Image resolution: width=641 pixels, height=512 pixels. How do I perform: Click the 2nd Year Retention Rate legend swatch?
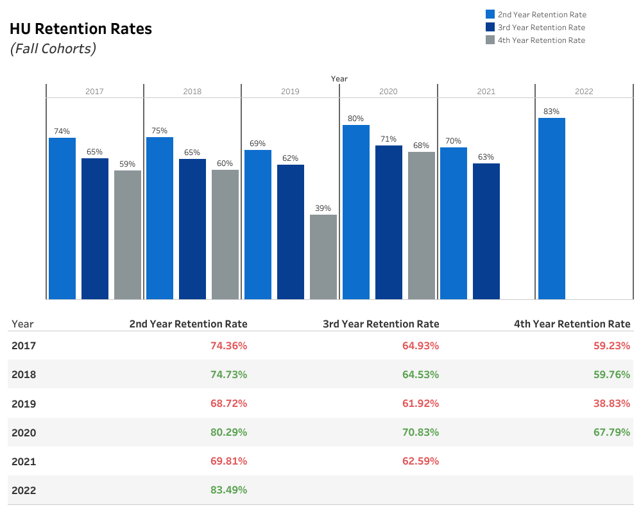tap(490, 14)
